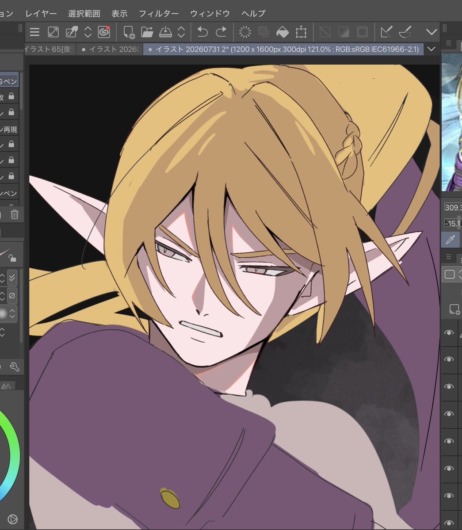Click the Scale/Rotate transform icon
This screenshot has height=530, width=462.
point(301,32)
